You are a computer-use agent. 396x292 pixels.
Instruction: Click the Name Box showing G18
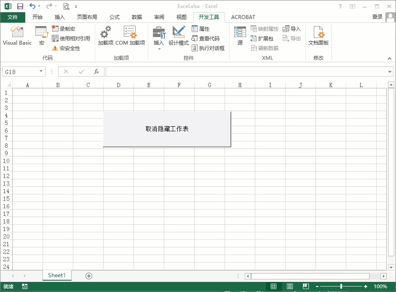point(21,72)
